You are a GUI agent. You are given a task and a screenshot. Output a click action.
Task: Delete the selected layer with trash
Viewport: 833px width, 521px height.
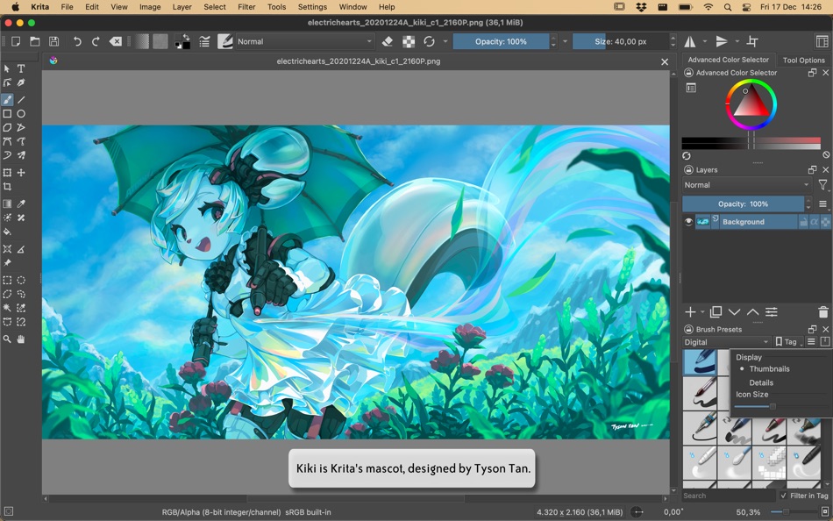(822, 312)
